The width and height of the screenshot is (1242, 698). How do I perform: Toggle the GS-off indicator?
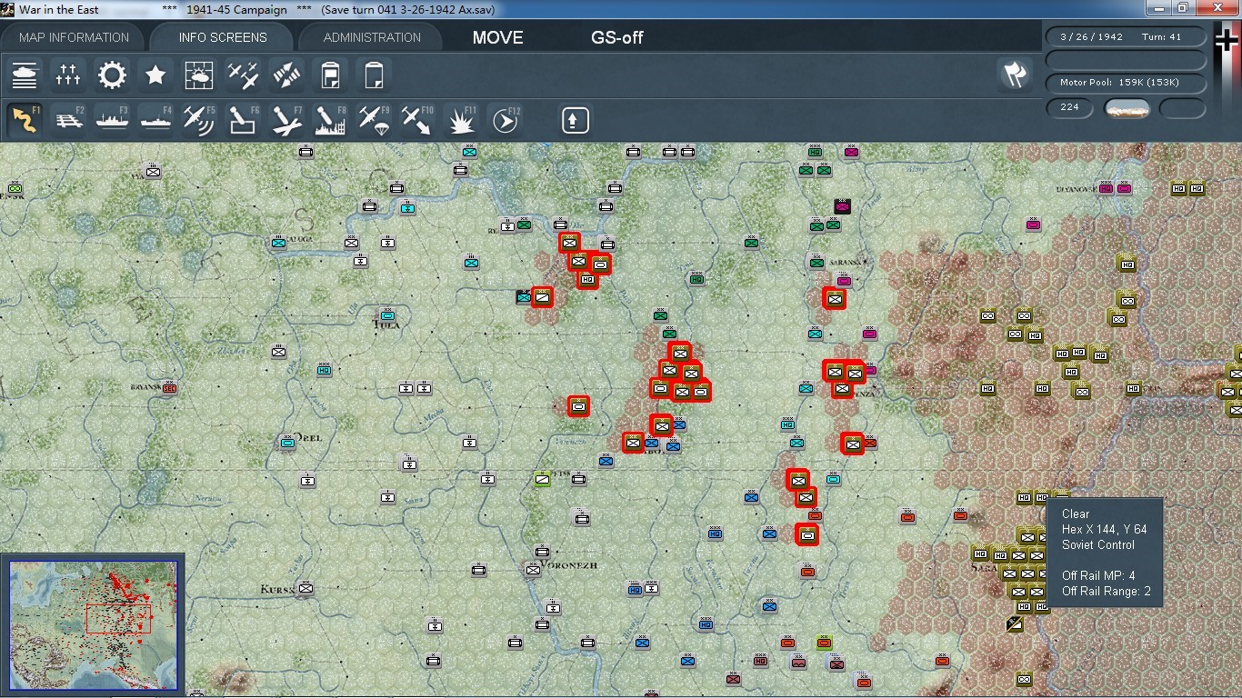click(617, 38)
